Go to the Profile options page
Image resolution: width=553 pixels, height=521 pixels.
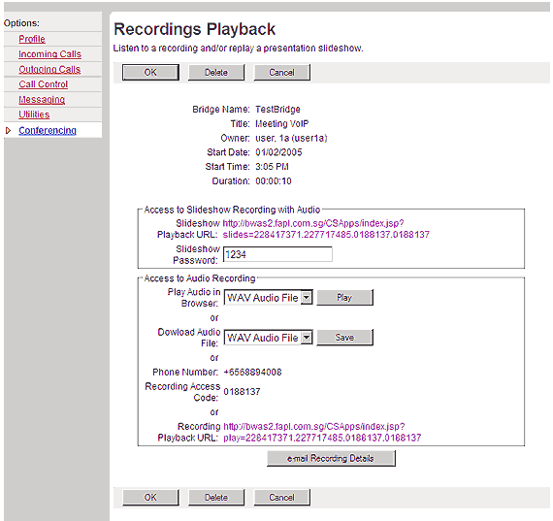[x=32, y=39]
